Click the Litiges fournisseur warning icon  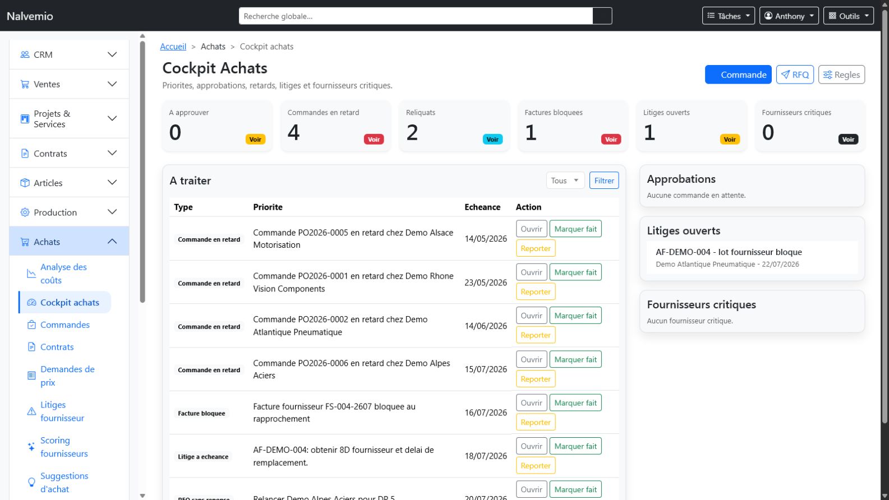(x=31, y=411)
